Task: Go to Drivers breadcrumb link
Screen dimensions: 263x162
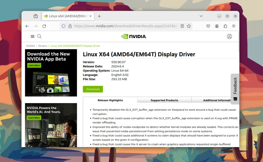Action: click(43, 46)
